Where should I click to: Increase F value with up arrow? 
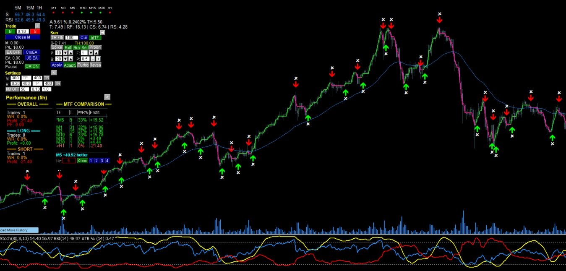click(x=96, y=53)
